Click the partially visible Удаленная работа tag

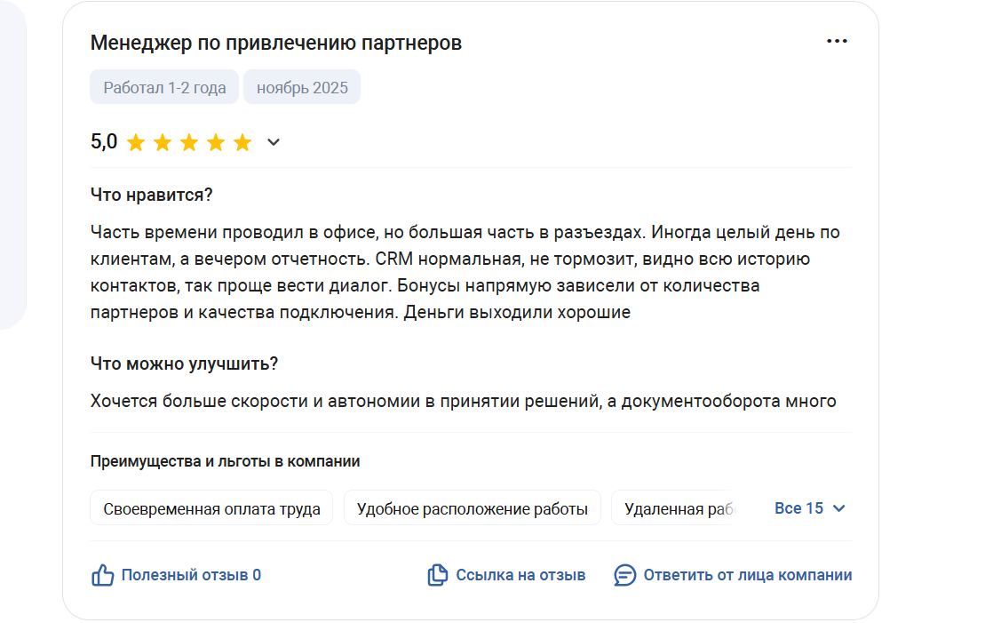coord(677,509)
